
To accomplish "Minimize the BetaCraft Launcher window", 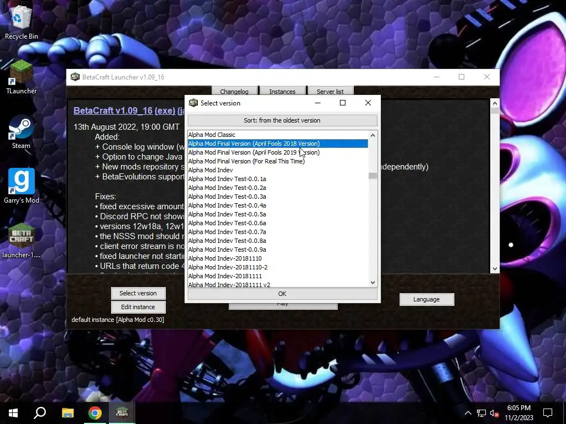I will pyautogui.click(x=437, y=77).
